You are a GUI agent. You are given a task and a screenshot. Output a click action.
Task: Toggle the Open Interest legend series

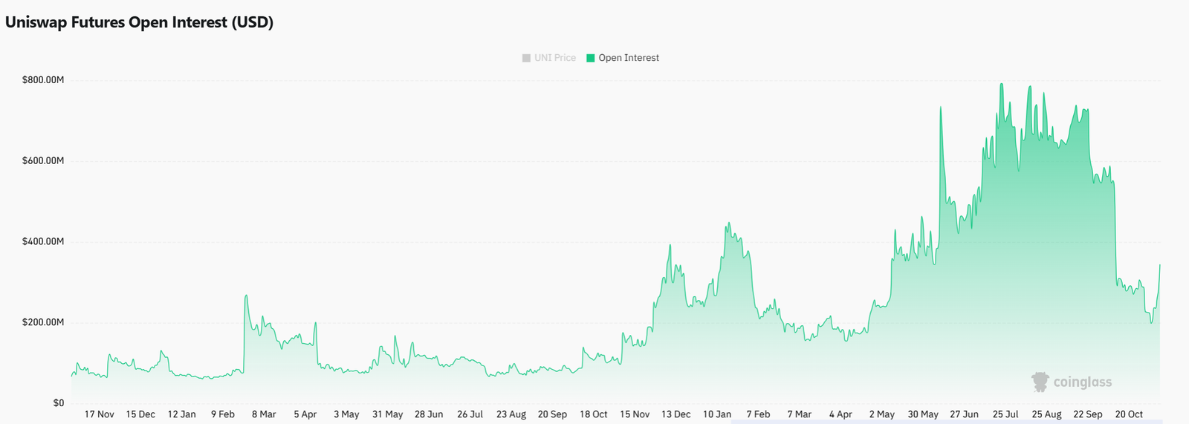pyautogui.click(x=623, y=58)
